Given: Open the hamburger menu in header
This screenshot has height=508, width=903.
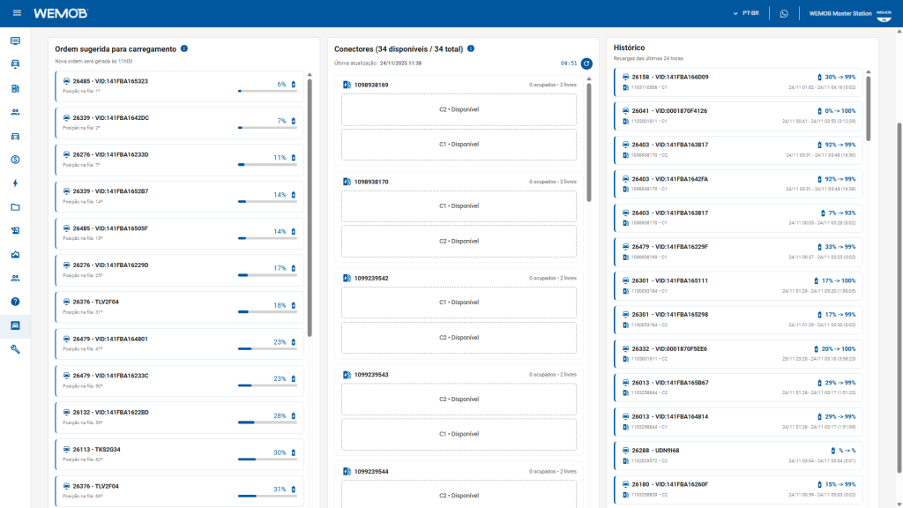Looking at the screenshot, I should click(x=17, y=13).
